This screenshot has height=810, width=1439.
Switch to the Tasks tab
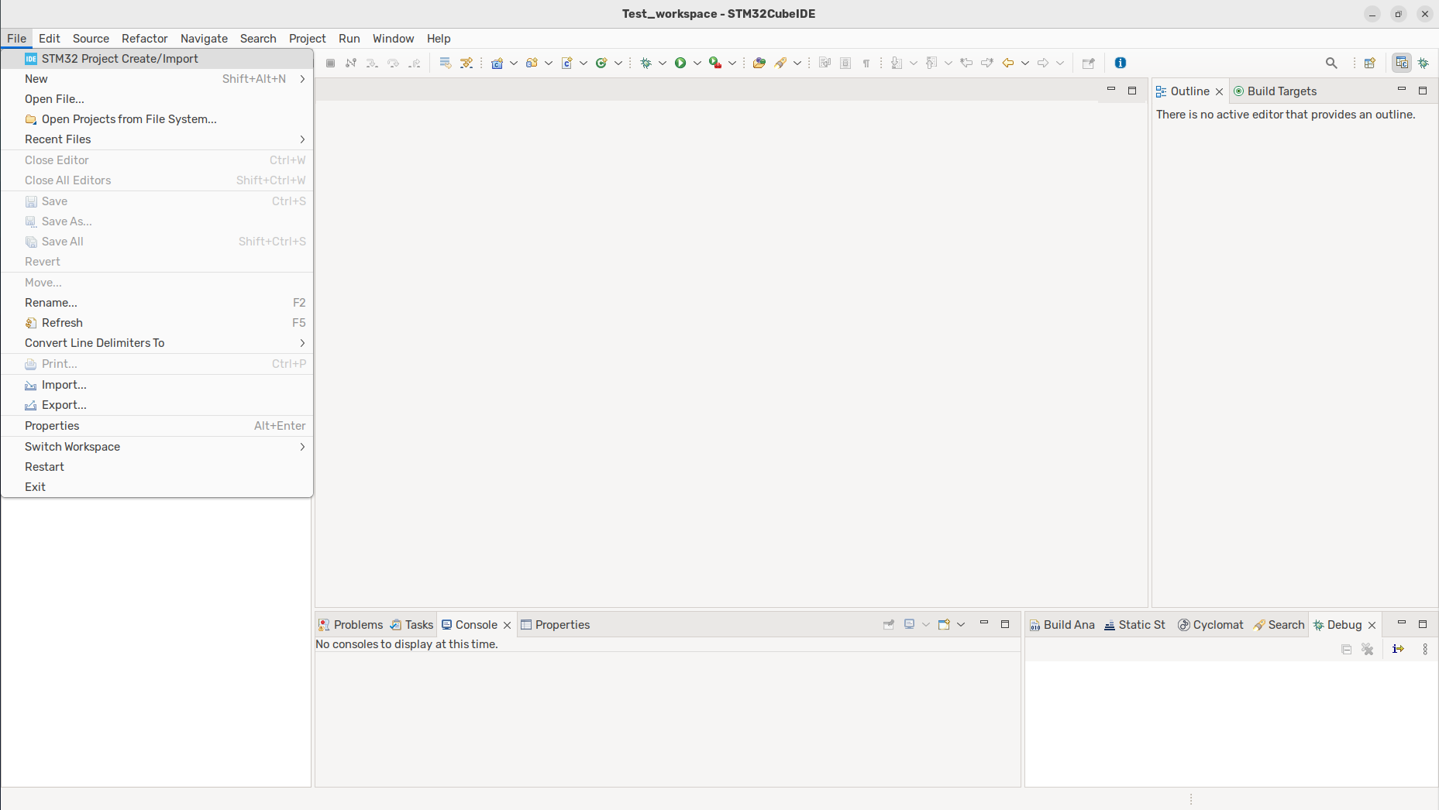[x=412, y=625]
